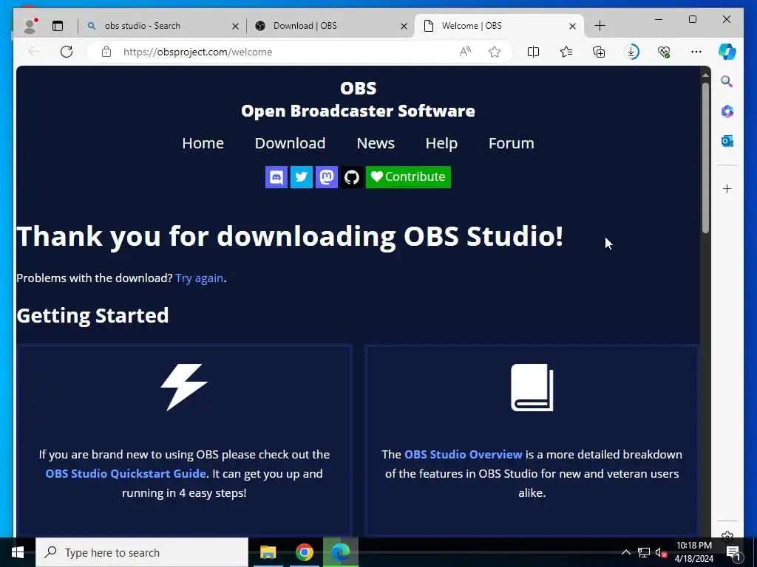Image resolution: width=757 pixels, height=567 pixels.
Task: Open the Windows Start menu
Action: (x=18, y=552)
